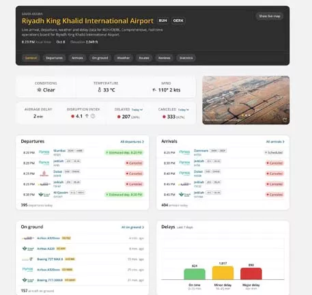The image size is (312, 295).
Task: Click Saudia logo beside Airbus A320 on ground
Action: point(28,249)
